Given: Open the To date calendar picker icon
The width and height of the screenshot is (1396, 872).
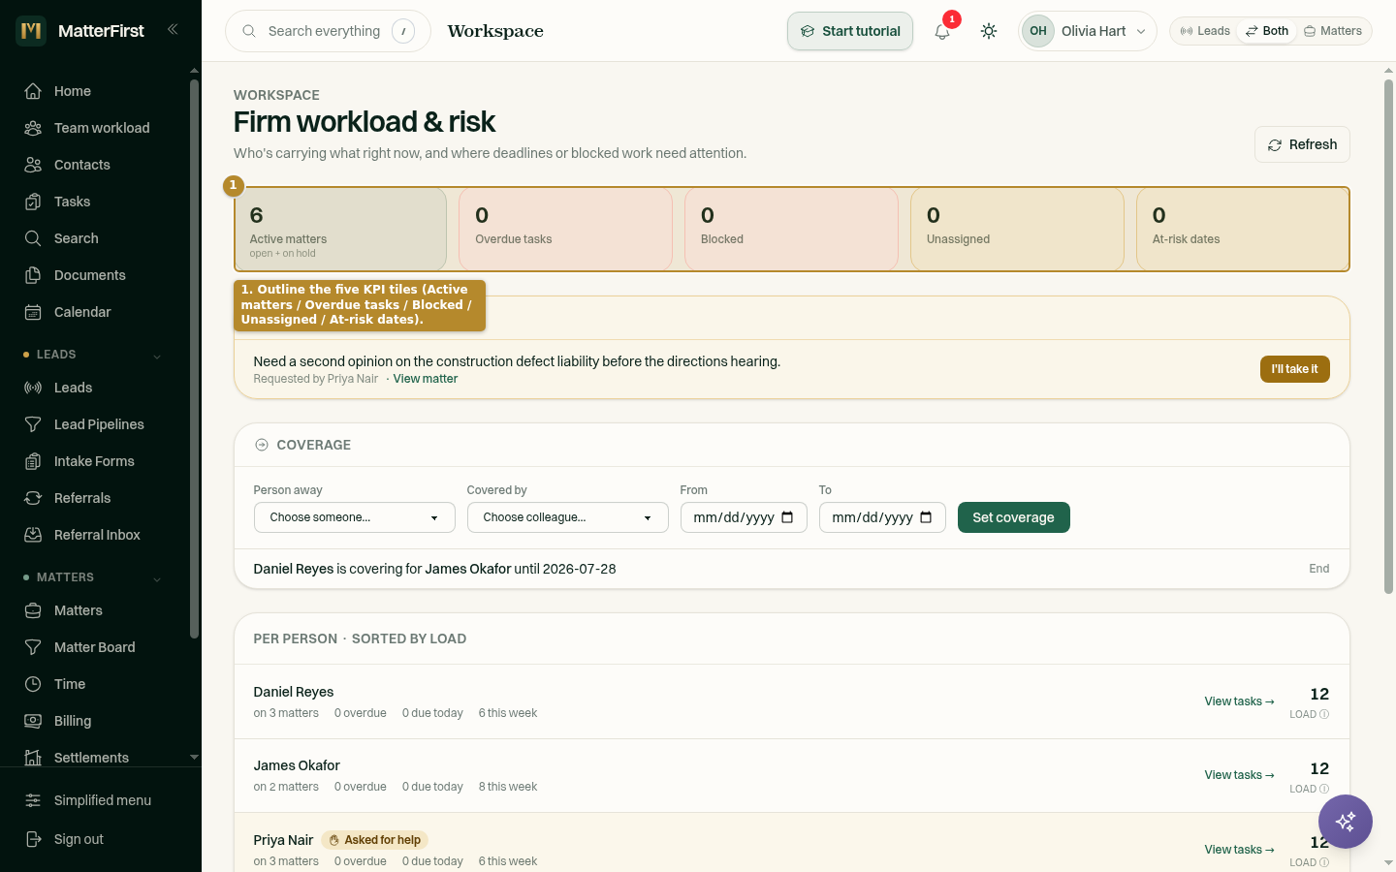Looking at the screenshot, I should (926, 517).
